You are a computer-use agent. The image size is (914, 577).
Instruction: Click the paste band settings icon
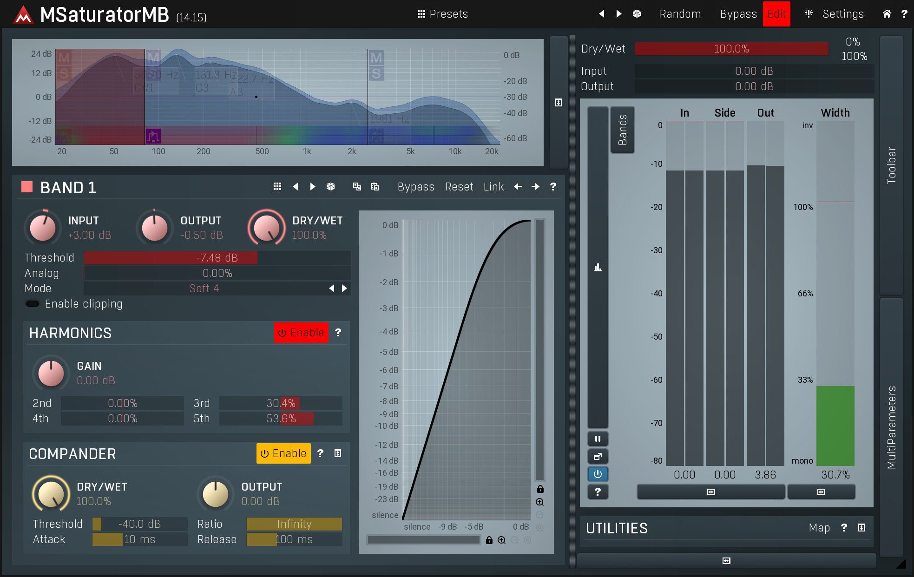(375, 187)
